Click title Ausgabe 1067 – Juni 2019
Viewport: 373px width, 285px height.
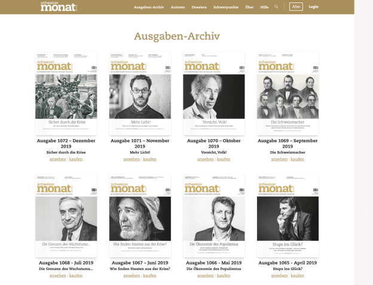coord(140,263)
